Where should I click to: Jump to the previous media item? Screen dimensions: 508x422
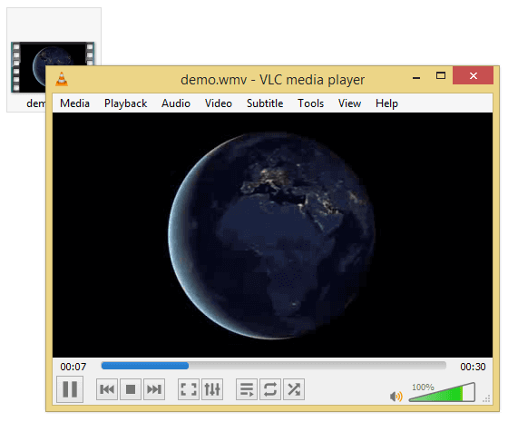coord(107,389)
